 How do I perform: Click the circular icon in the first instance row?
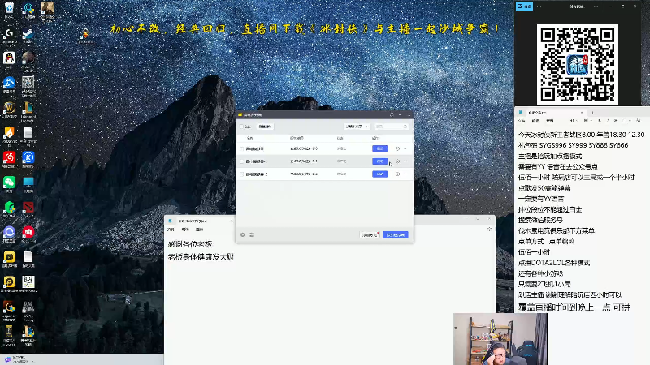(x=397, y=148)
